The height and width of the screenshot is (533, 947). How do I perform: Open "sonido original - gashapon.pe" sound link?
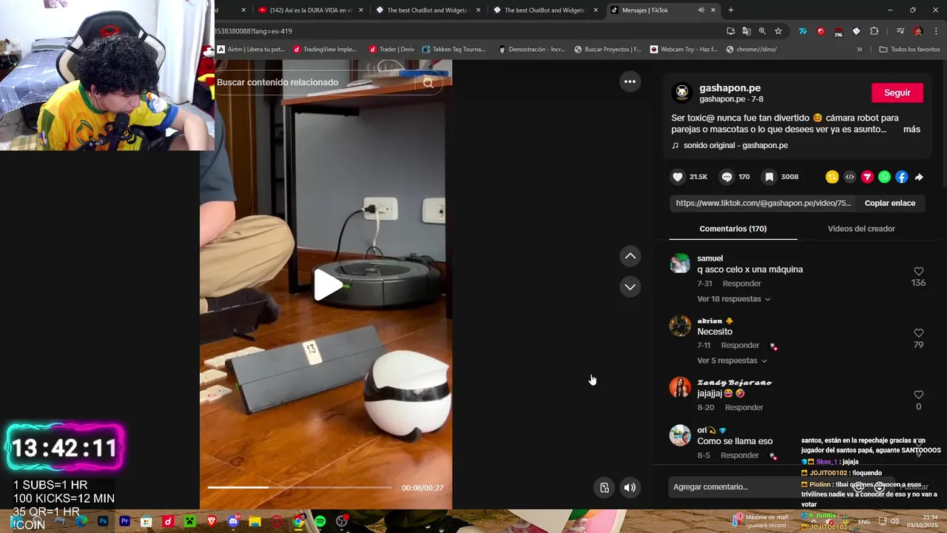(735, 145)
